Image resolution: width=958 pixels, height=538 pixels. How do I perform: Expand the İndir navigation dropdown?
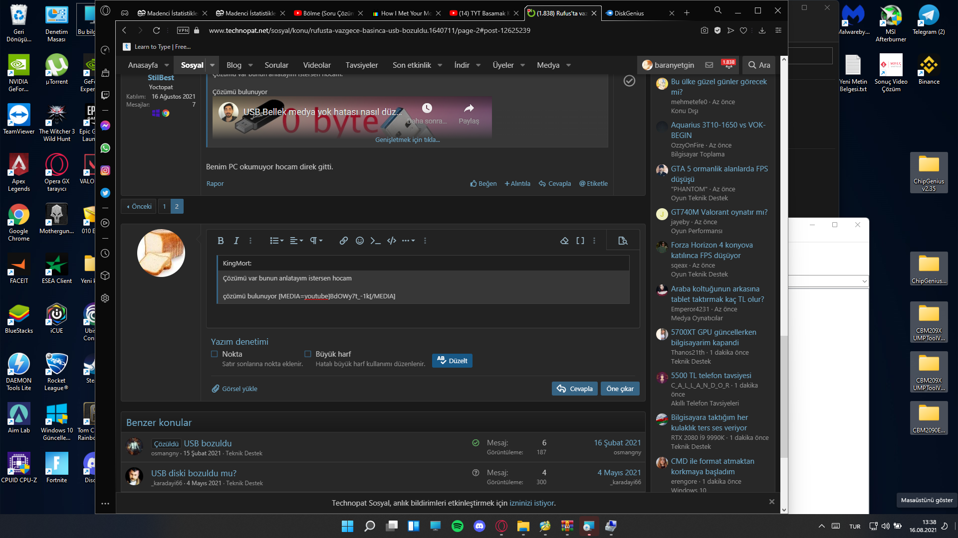pos(478,65)
